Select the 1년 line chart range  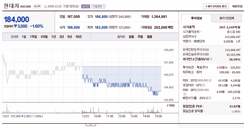[53, 37]
